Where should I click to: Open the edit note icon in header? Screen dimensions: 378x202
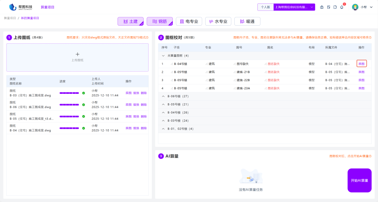pyautogui.click(x=328, y=7)
